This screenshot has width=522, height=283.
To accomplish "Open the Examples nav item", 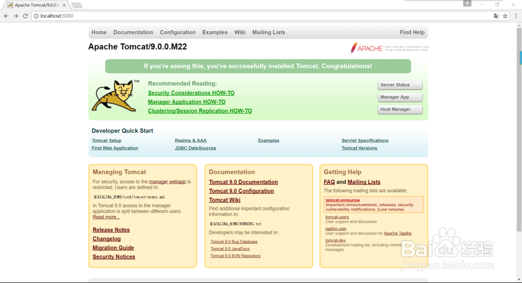I will [215, 32].
